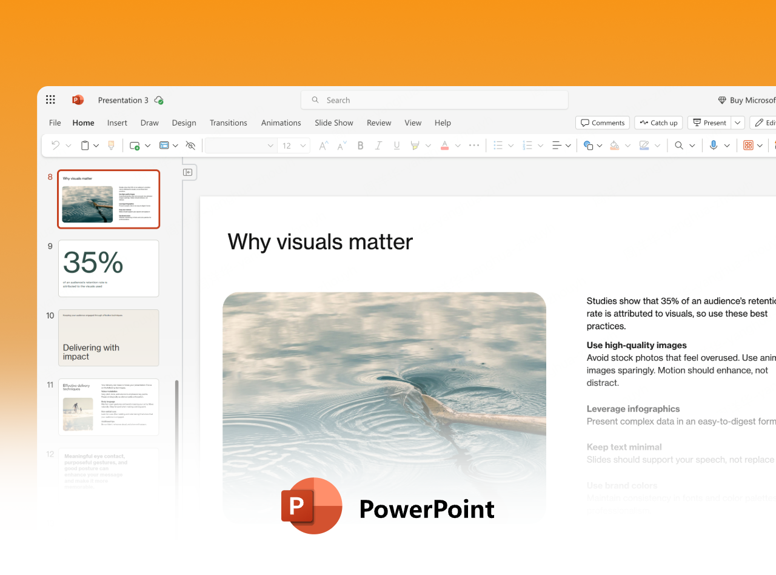The image size is (776, 575).
Task: Click the Find magnifier icon in toolbar
Action: tap(679, 146)
